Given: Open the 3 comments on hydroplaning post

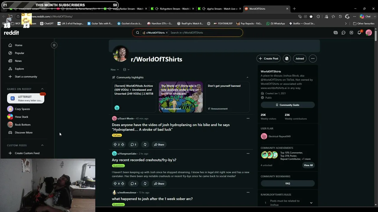Looking at the screenshot, I should click(133, 145).
